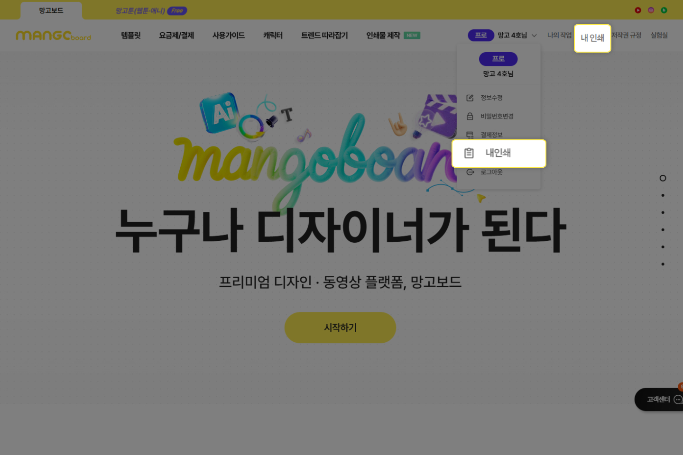Click the 정보수정 edit pencil icon
Screen dimensions: 683x455
[x=470, y=98]
